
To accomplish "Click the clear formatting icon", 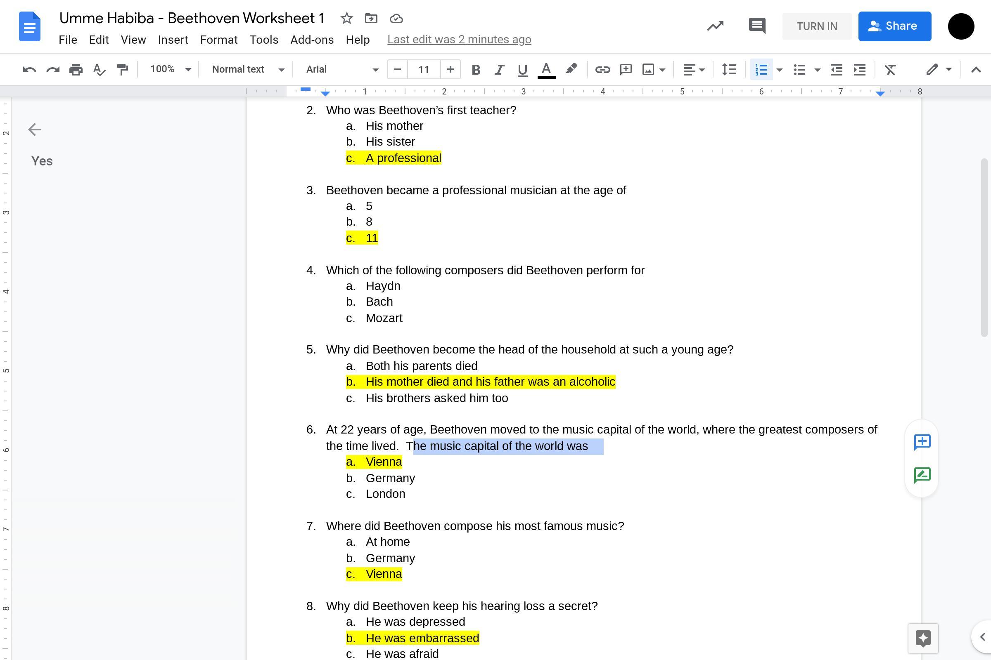I will coord(890,69).
